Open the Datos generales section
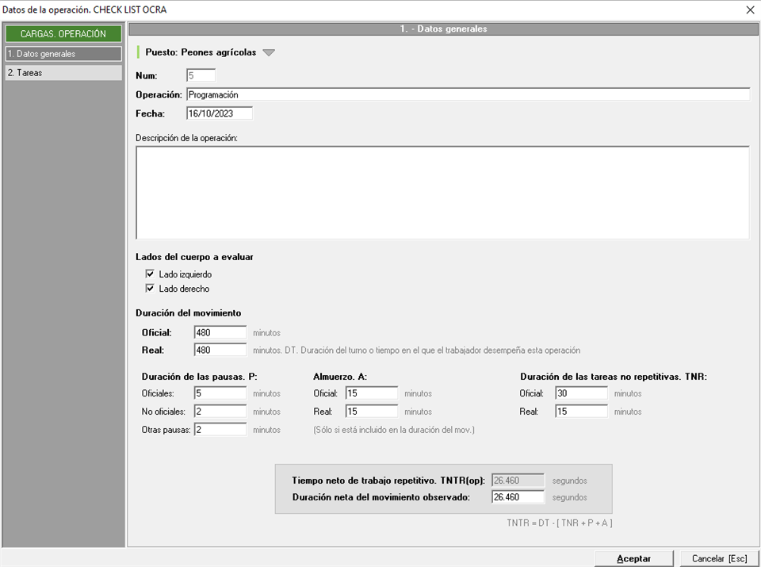This screenshot has height=567, width=761. tap(63, 54)
